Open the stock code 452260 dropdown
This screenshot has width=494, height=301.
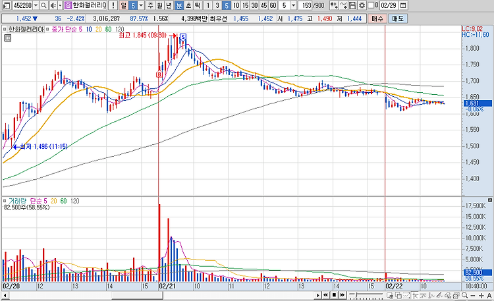point(36,5)
